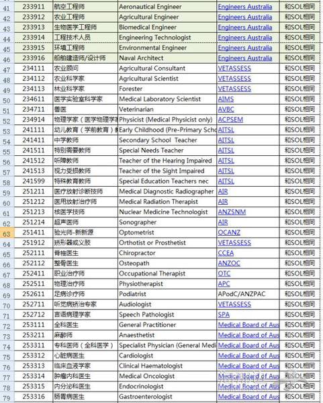Open Medical Board link for General Practitioner

pyautogui.click(x=248, y=325)
